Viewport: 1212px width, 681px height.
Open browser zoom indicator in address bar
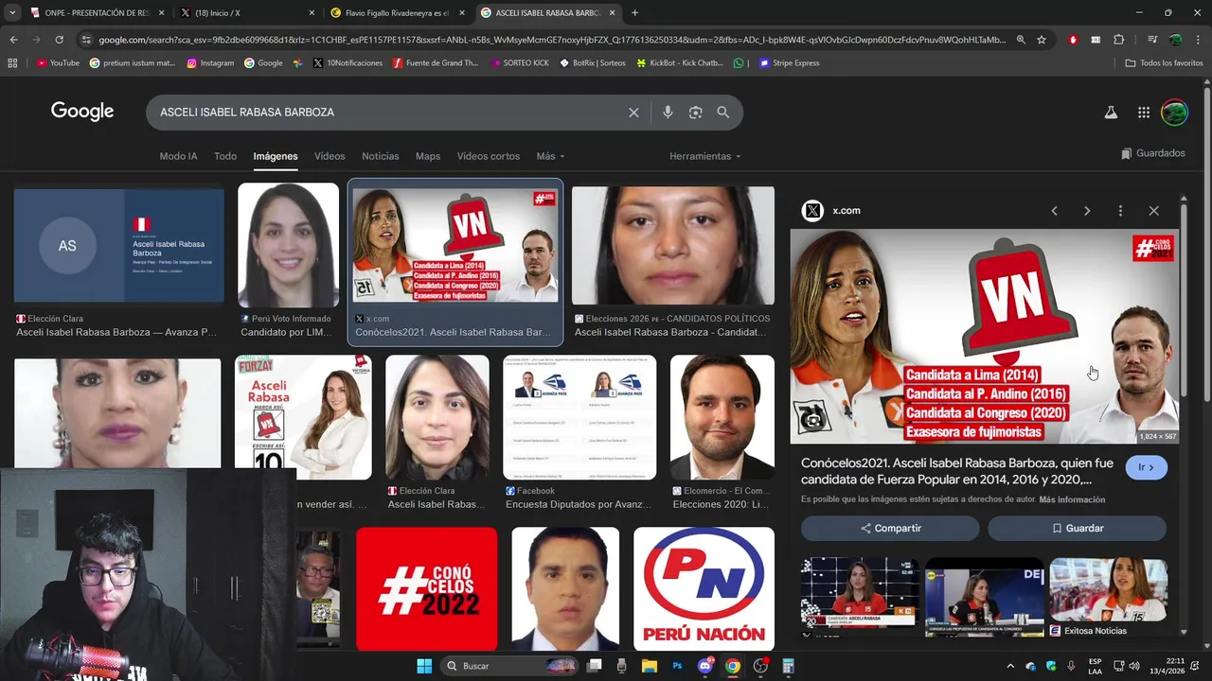(1021, 40)
